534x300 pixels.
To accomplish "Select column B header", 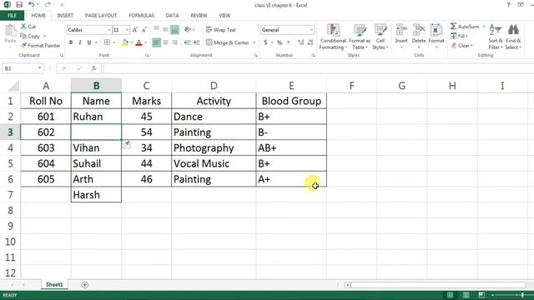I will point(96,85).
